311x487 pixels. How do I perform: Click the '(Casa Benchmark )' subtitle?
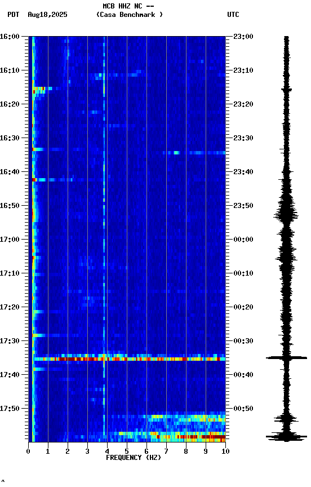click(130, 15)
